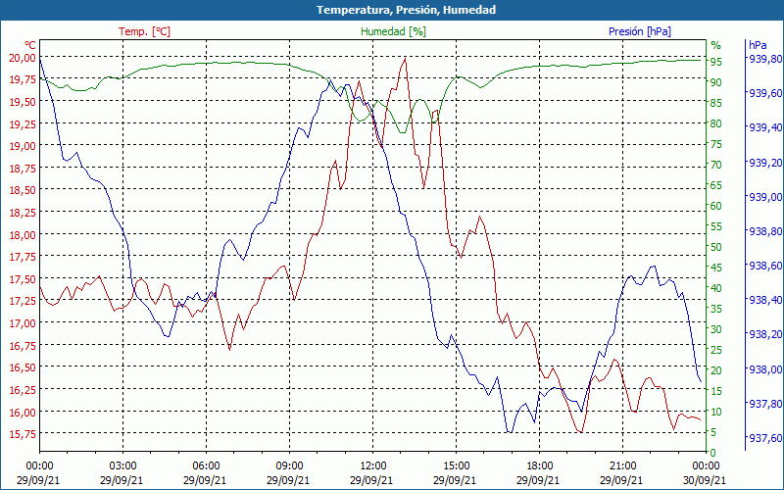This screenshot has width=784, height=490.
Task: Click the 17,75 temperature axis value
Action: [22, 258]
